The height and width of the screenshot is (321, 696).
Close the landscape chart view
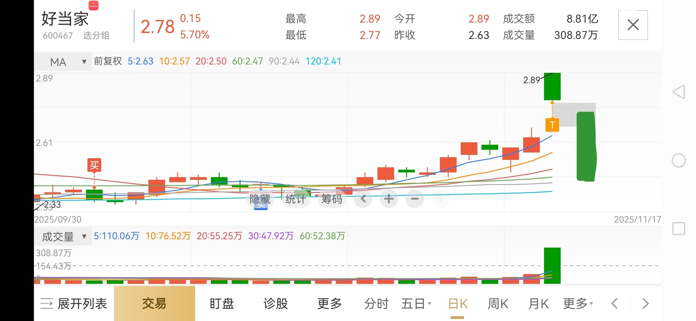tap(633, 25)
